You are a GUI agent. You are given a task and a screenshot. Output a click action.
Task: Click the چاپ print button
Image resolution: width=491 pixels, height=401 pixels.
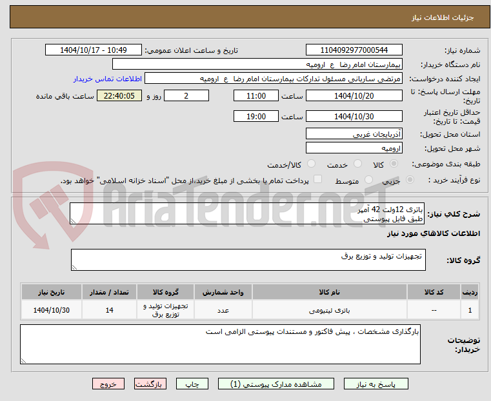pyautogui.click(x=192, y=384)
